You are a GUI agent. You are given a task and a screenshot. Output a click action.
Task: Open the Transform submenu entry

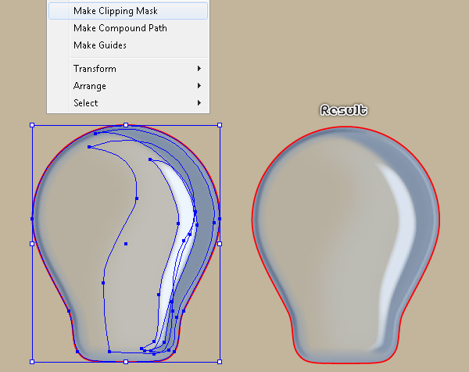coord(128,69)
